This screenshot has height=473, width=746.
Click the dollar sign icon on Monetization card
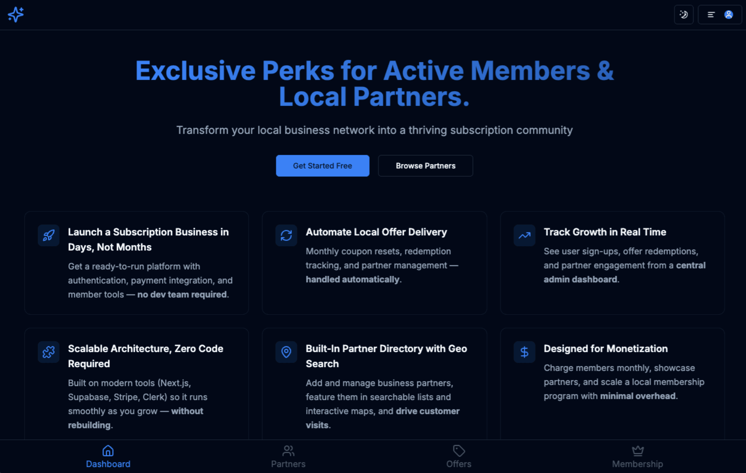pyautogui.click(x=524, y=352)
